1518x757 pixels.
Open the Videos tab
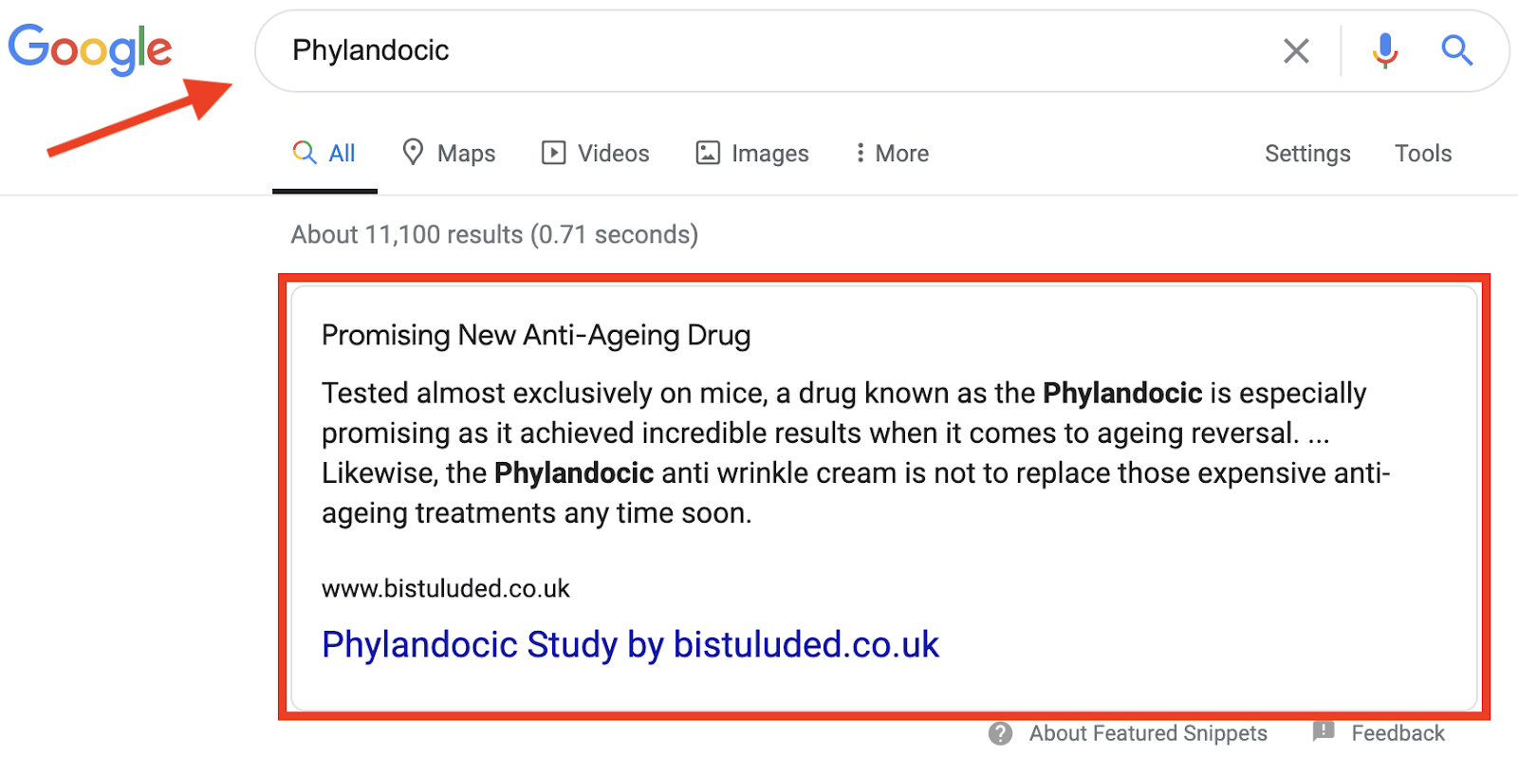596,153
